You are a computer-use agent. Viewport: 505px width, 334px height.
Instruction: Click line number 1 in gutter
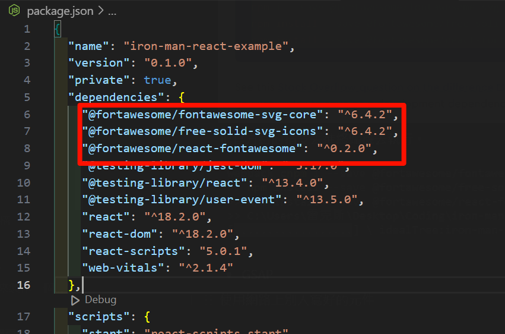pos(27,29)
